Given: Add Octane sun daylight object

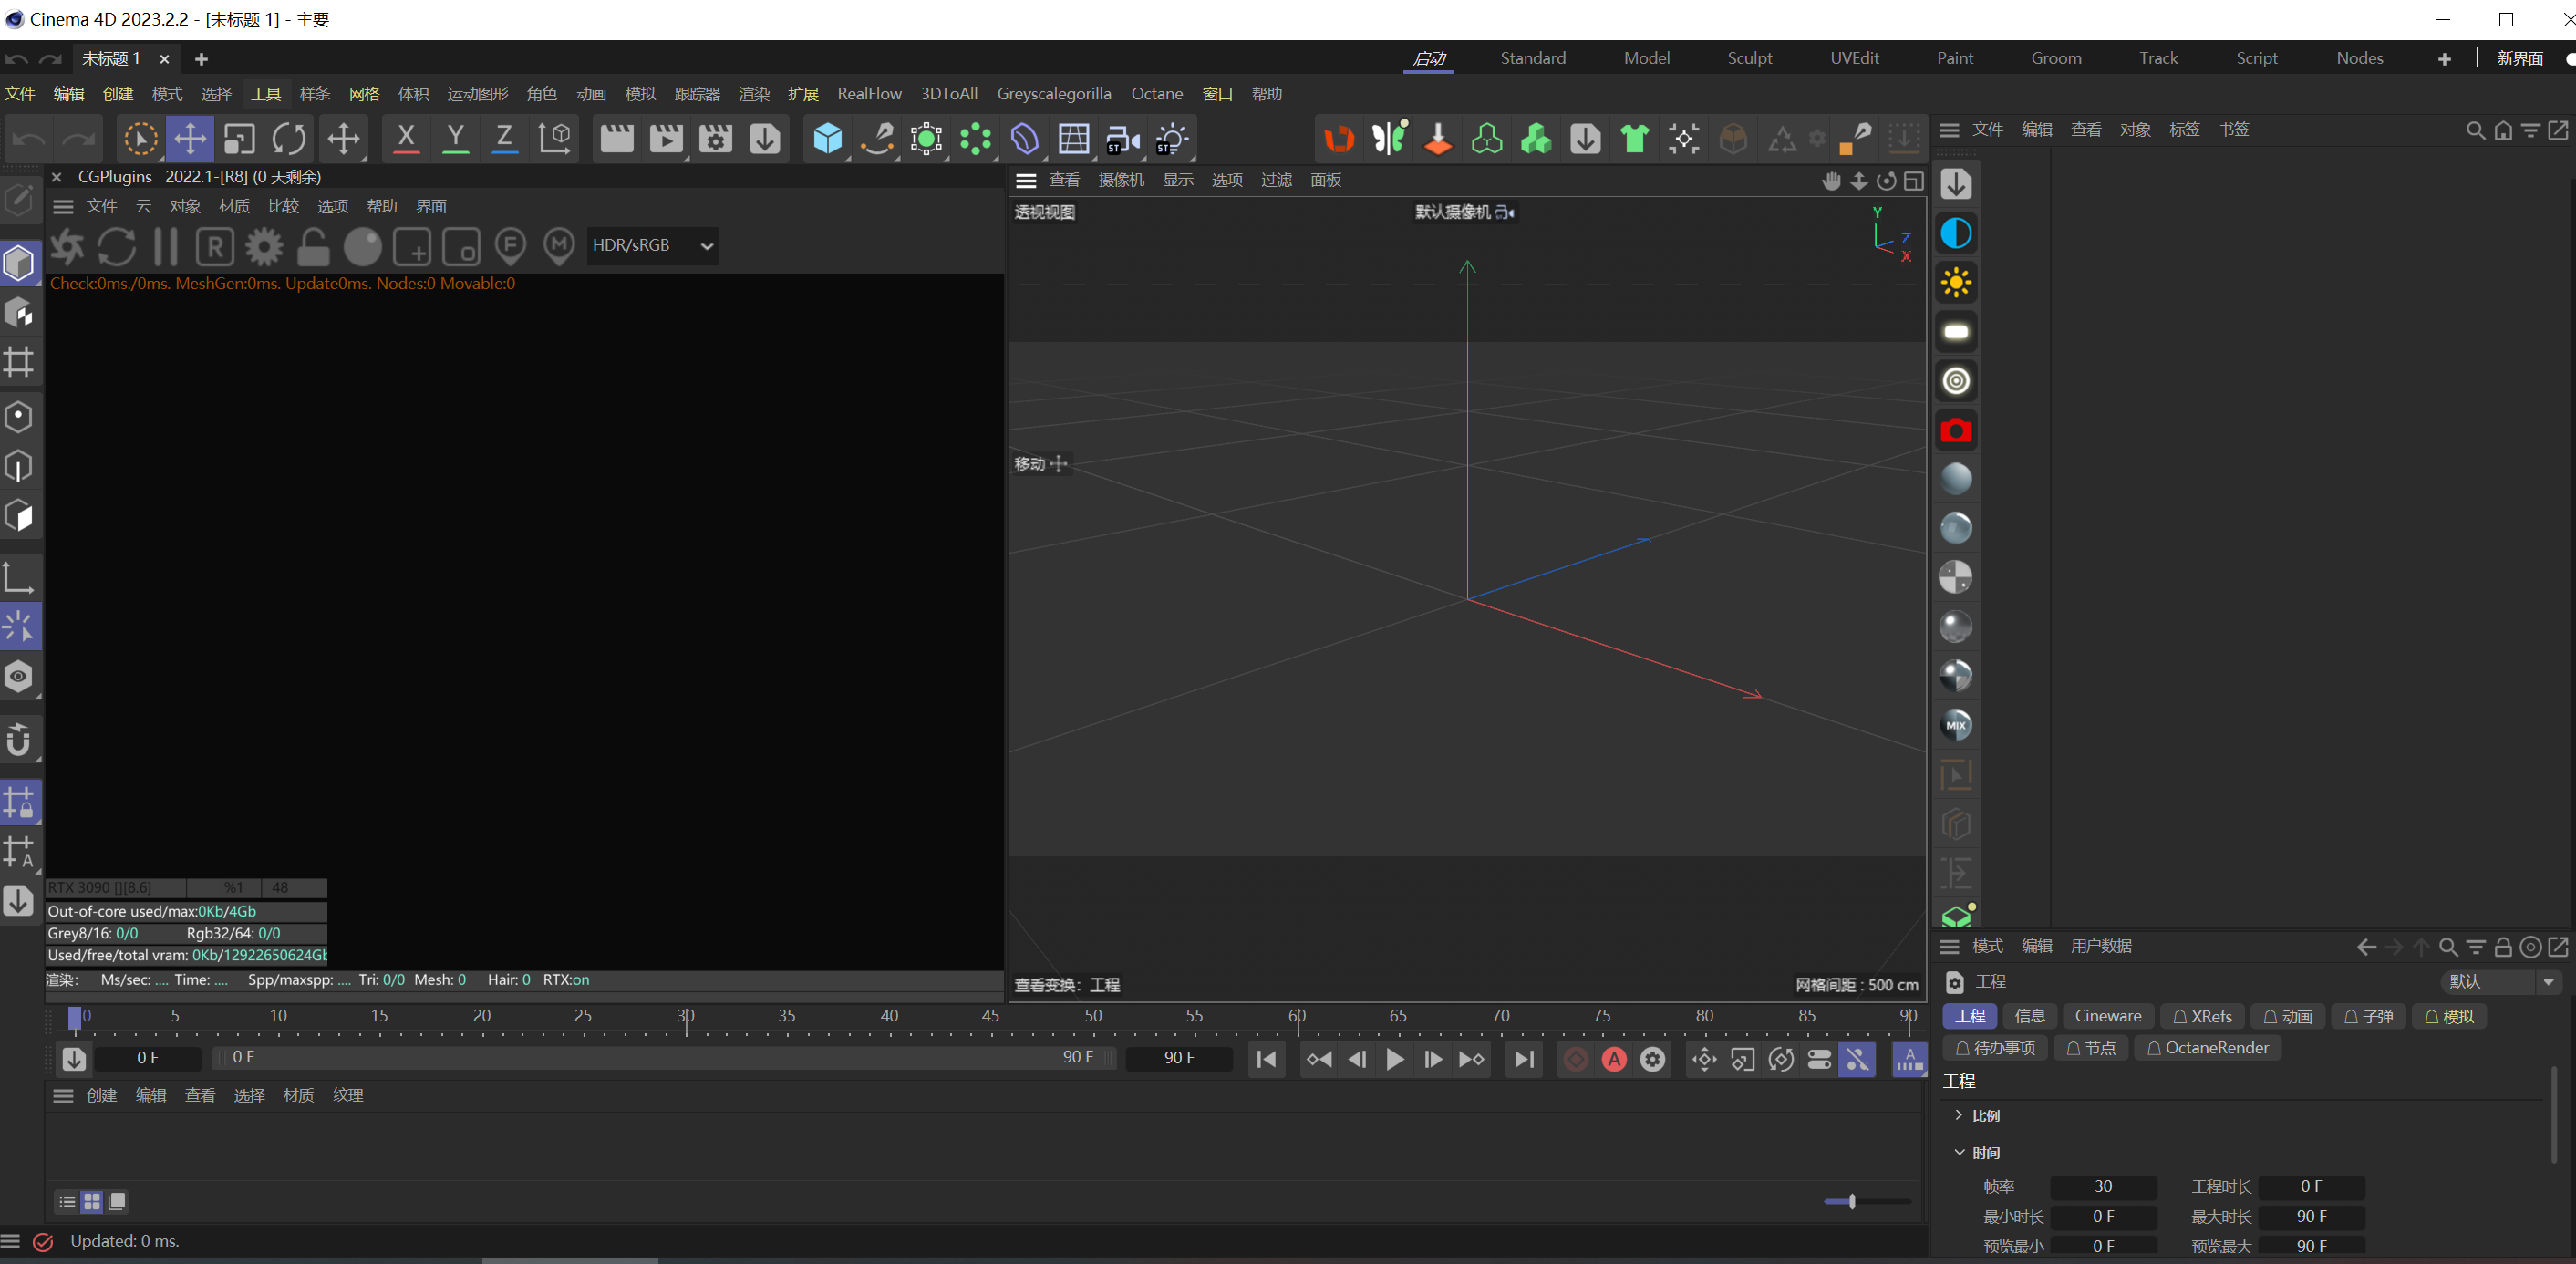Looking at the screenshot, I should coord(1956,282).
